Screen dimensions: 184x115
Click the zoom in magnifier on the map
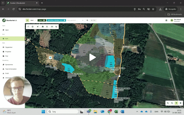tap(168, 103)
